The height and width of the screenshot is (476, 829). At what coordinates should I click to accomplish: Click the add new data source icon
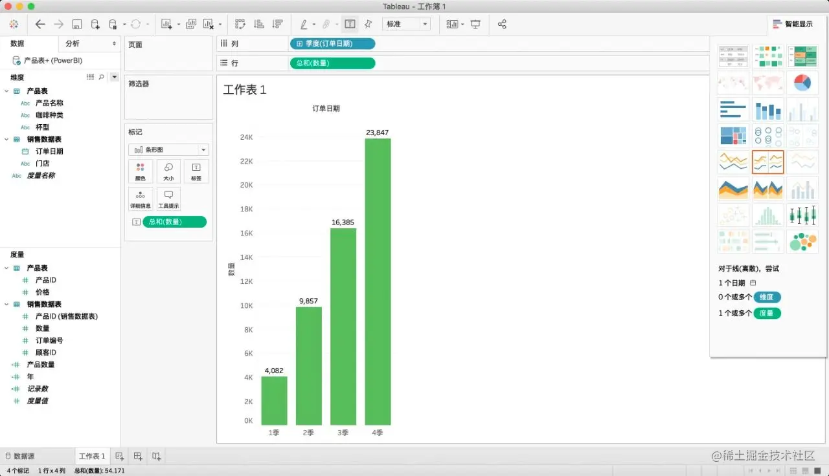pyautogui.click(x=95, y=24)
